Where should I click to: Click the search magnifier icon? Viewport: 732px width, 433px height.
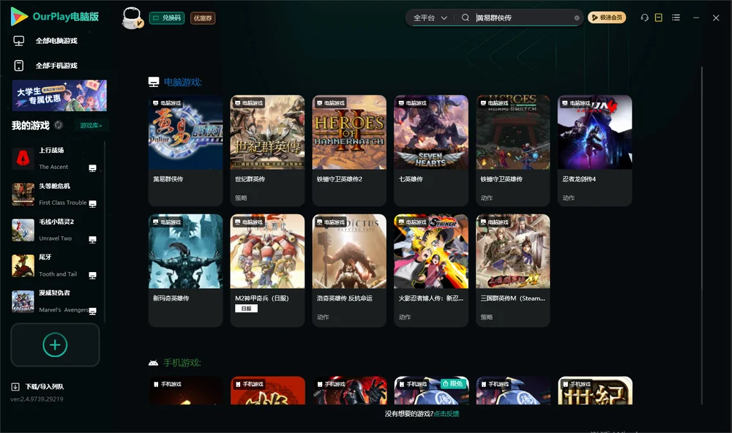pos(465,18)
